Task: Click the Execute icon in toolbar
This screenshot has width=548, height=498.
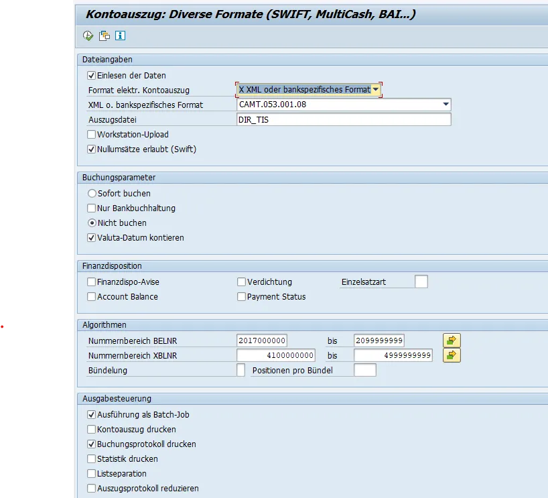Action: [x=88, y=36]
